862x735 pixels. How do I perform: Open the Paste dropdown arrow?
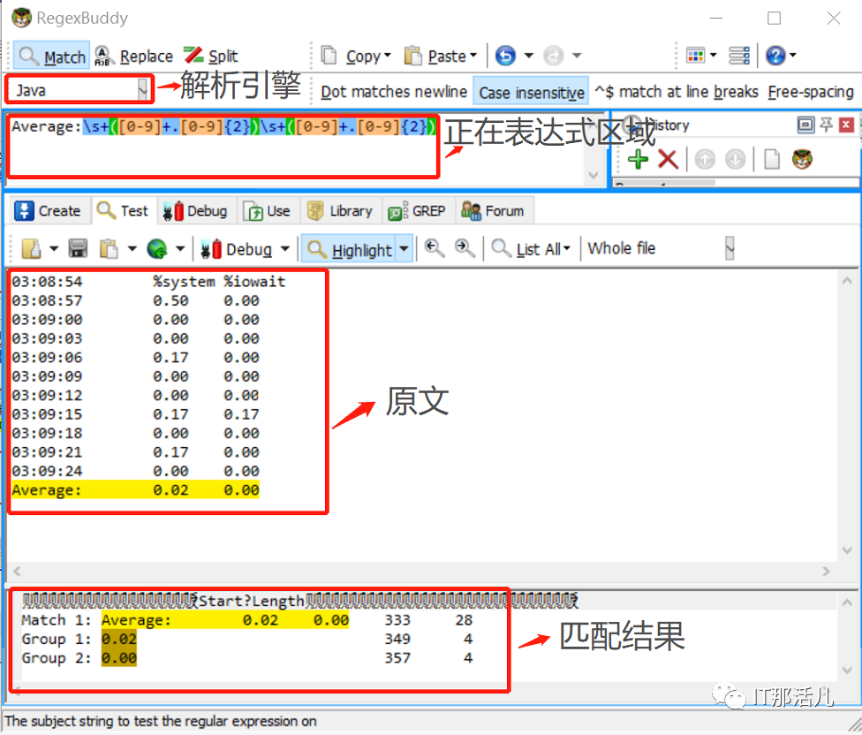(x=473, y=56)
